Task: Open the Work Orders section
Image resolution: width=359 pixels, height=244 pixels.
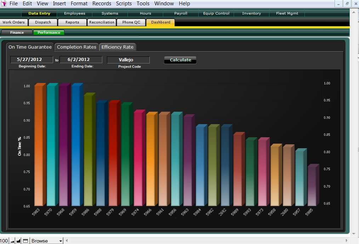Action: (x=14, y=22)
